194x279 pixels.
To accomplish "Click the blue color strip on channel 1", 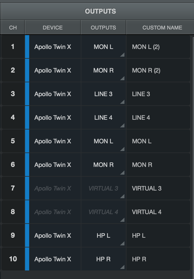I will (27, 47).
